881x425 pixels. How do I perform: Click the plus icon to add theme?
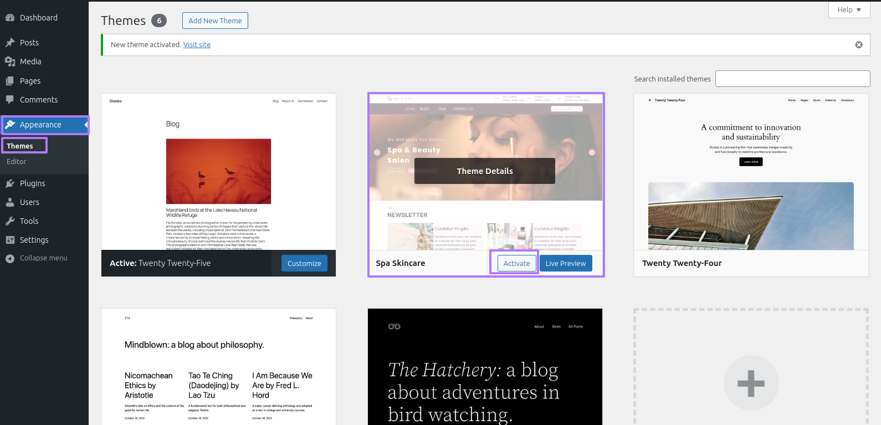click(751, 383)
